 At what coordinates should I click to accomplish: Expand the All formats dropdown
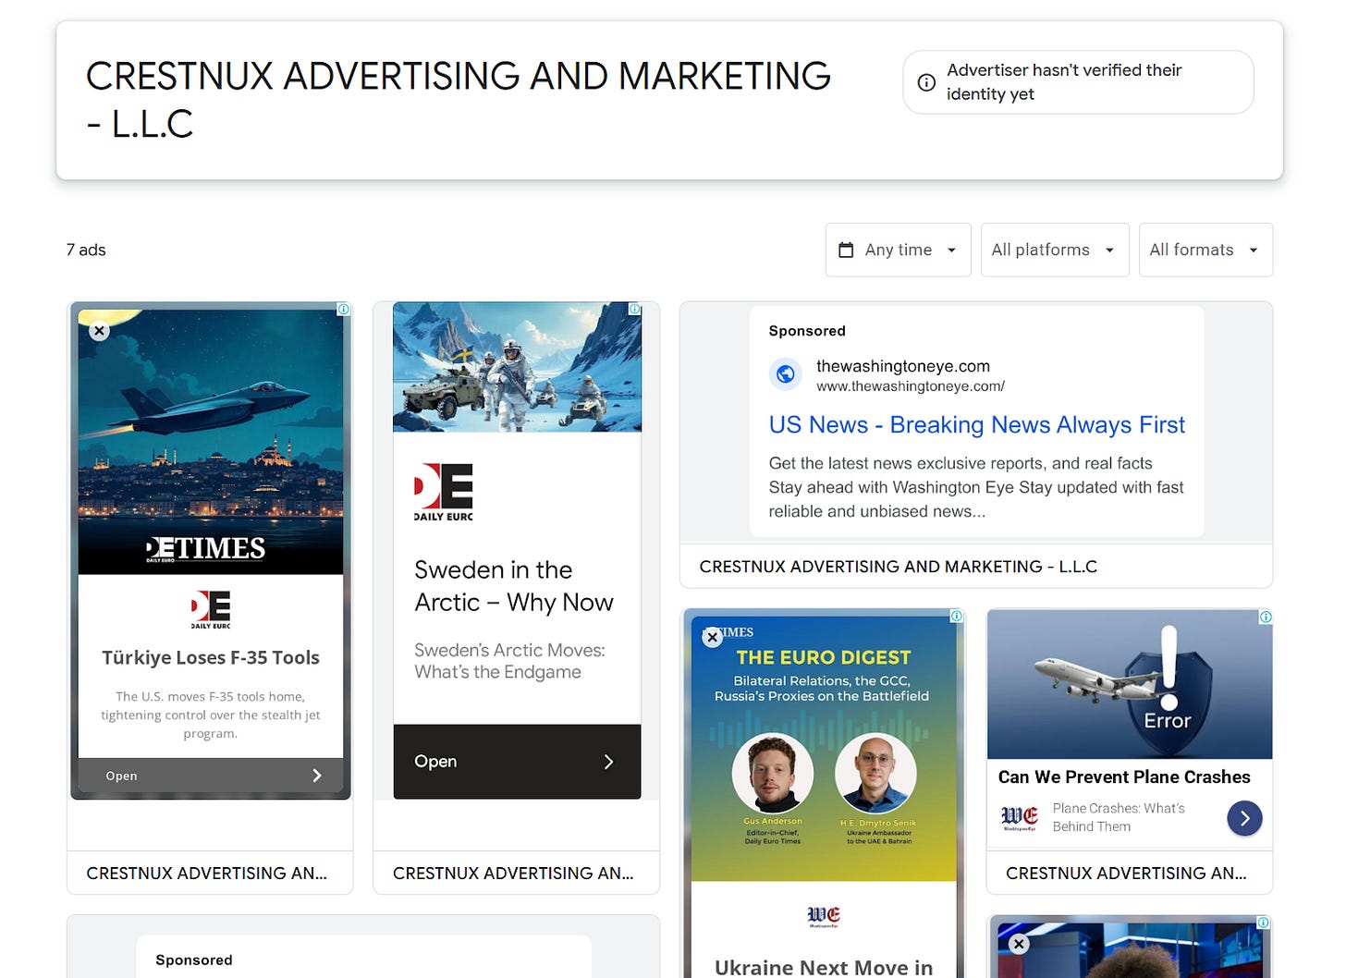[1205, 250]
